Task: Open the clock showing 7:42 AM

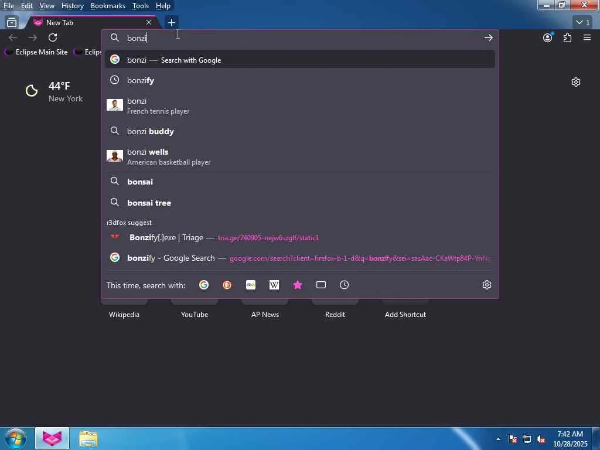Action: (570, 439)
